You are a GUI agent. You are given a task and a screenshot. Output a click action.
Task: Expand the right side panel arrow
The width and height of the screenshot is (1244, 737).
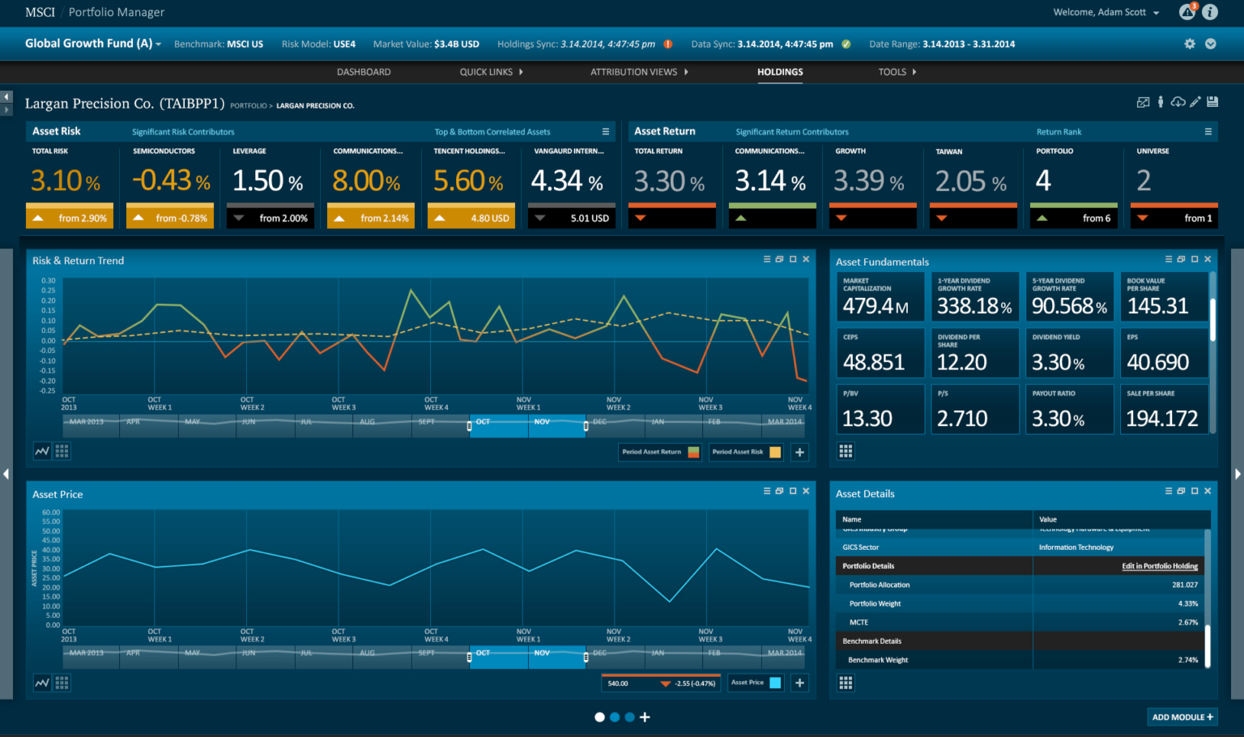pyautogui.click(x=1238, y=474)
